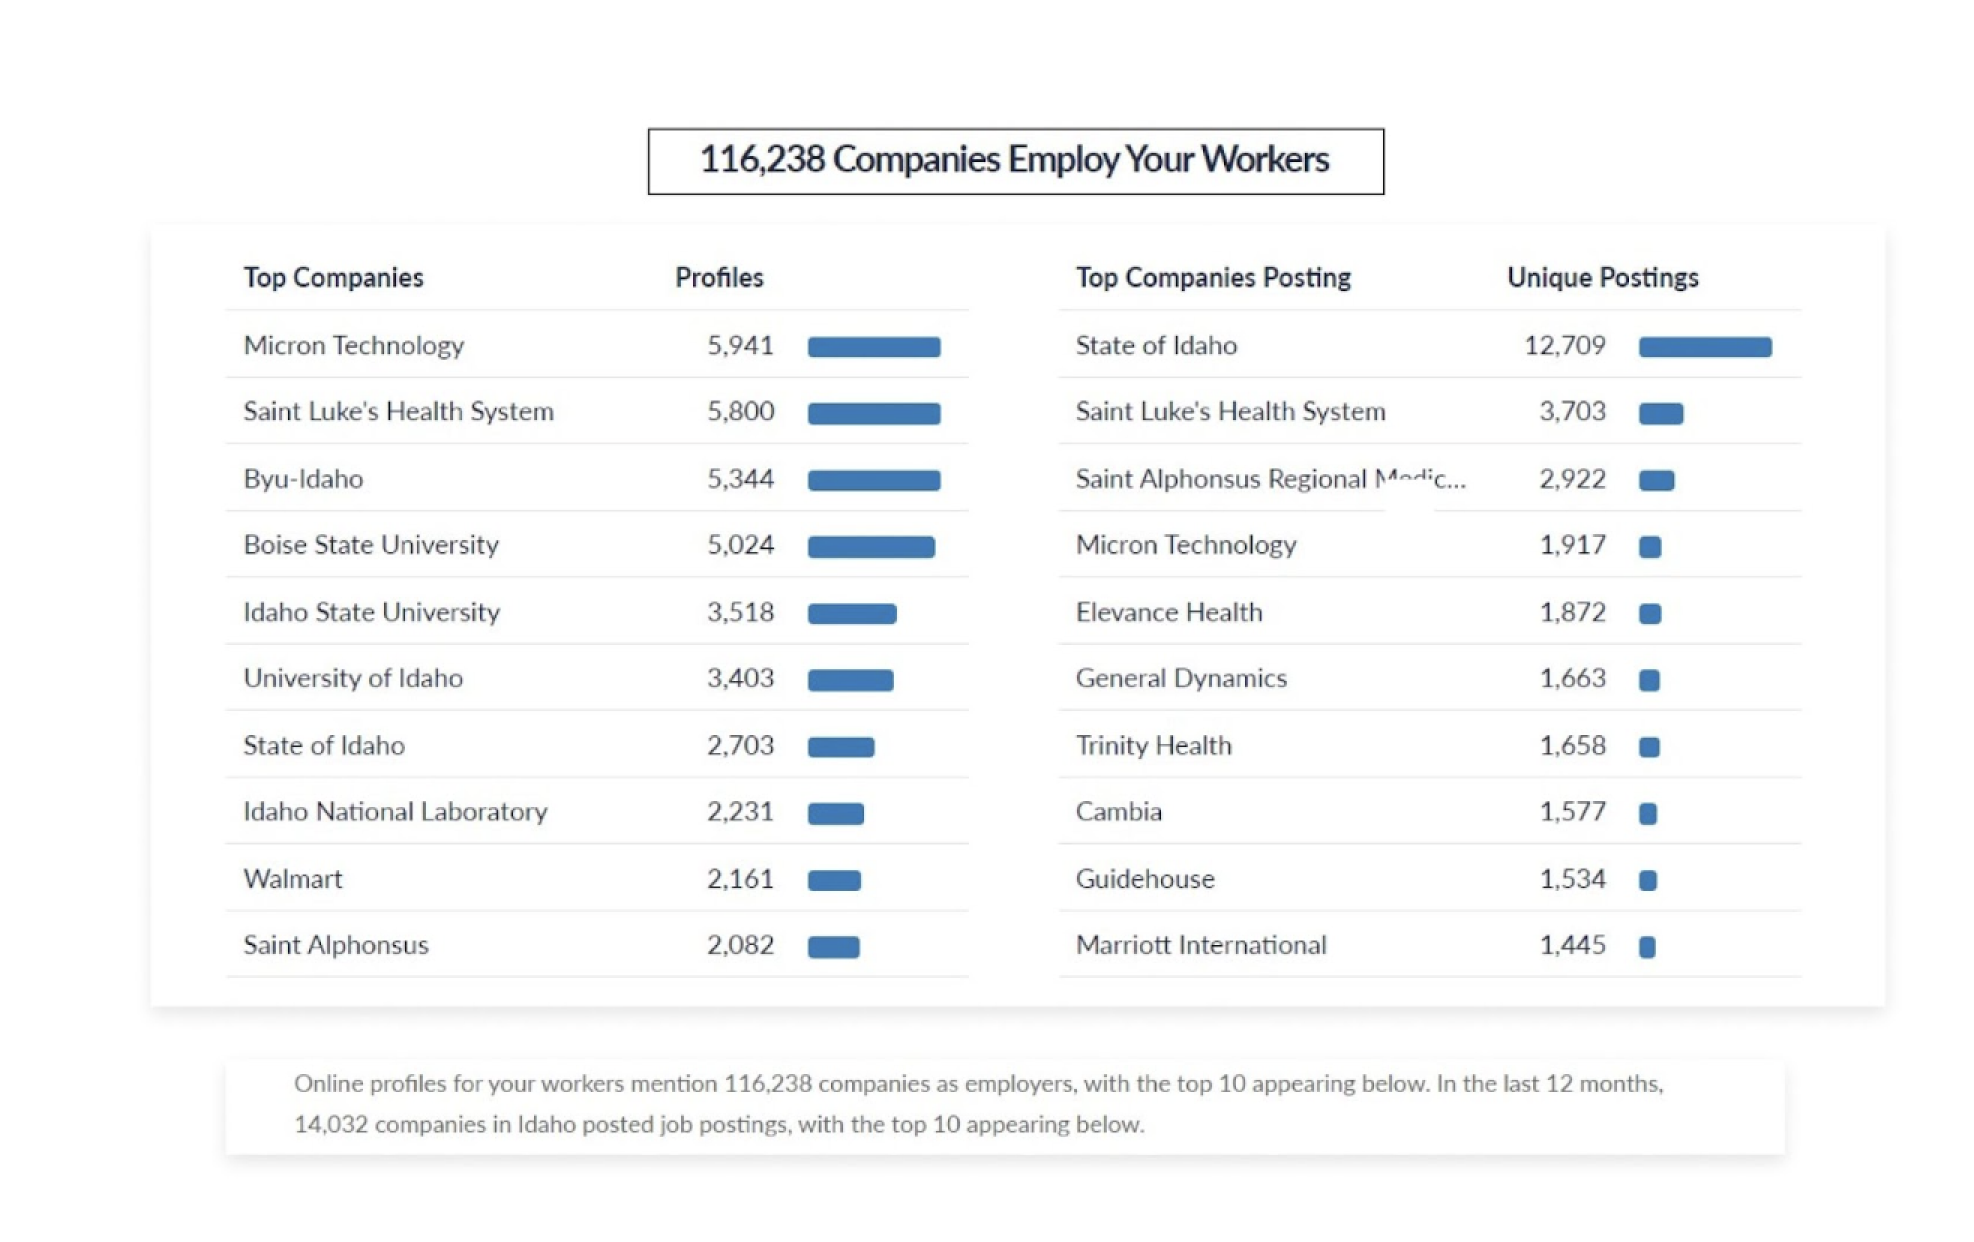Click on Idaho State University
The height and width of the screenshot is (1242, 1974).
coord(371,613)
